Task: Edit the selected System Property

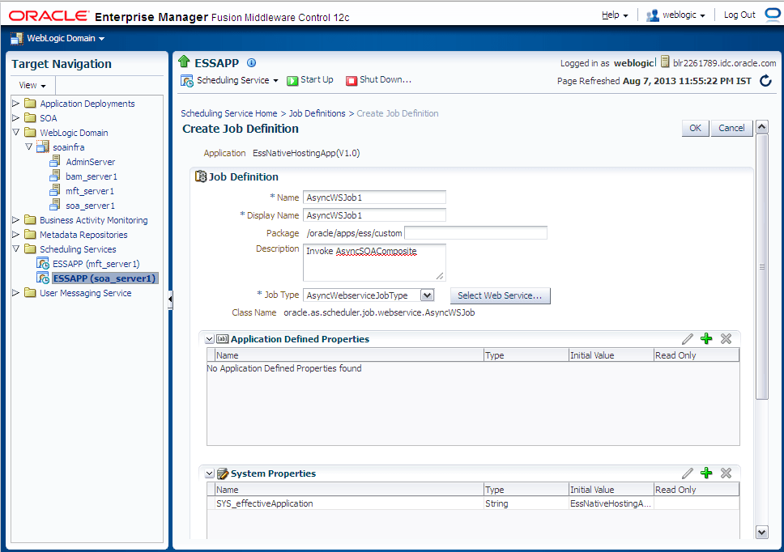Action: [x=688, y=473]
